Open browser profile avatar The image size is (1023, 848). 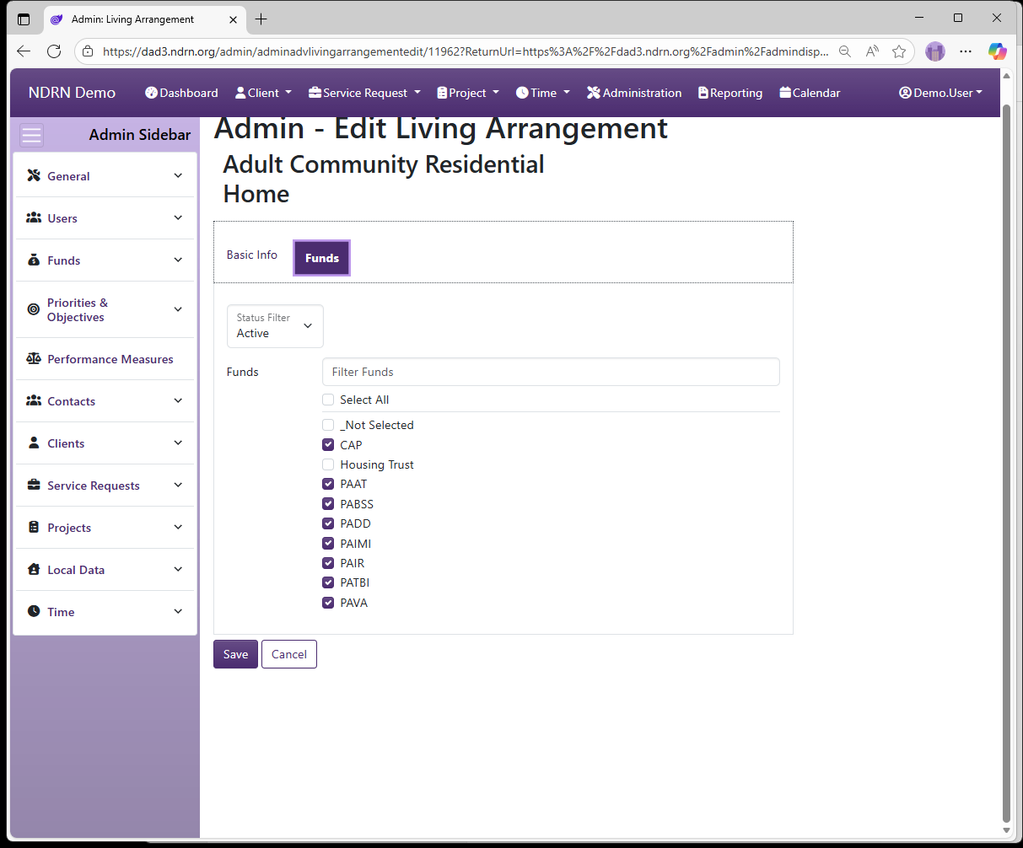[935, 51]
